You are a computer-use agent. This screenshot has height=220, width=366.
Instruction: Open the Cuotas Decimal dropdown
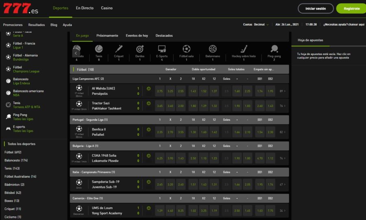click(x=256, y=24)
